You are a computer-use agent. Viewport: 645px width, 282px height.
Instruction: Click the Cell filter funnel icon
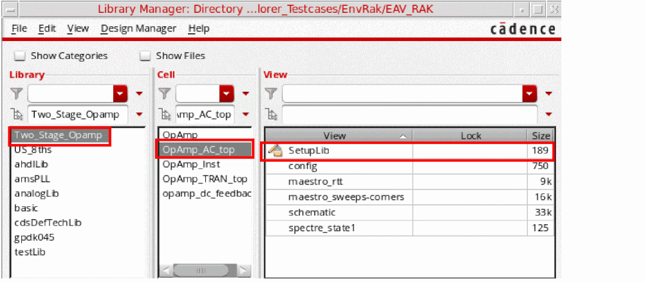click(165, 94)
